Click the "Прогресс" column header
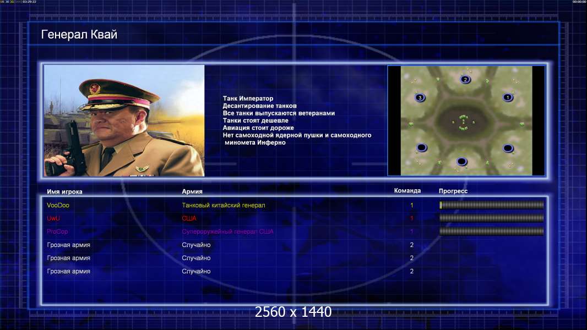 [453, 191]
